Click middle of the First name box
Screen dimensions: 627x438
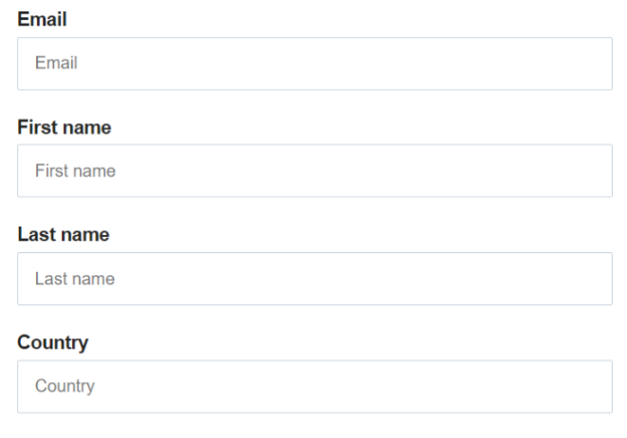[x=315, y=171]
